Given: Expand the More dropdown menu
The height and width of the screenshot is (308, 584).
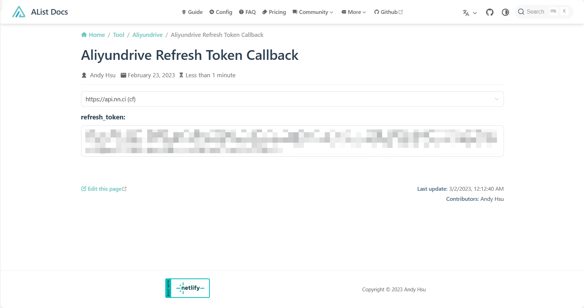Looking at the screenshot, I should pyautogui.click(x=354, y=12).
